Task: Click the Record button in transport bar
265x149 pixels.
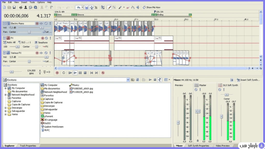Action: click(x=57, y=73)
